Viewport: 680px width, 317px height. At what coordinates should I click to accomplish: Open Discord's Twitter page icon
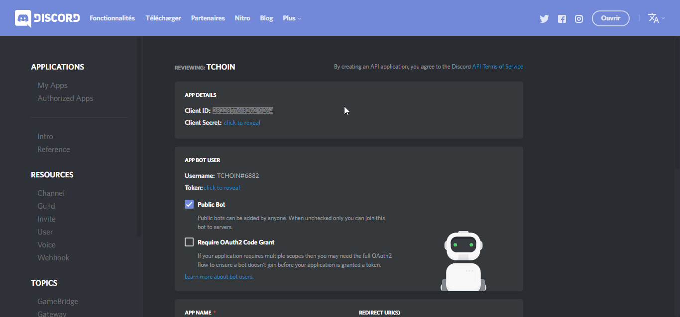click(544, 19)
